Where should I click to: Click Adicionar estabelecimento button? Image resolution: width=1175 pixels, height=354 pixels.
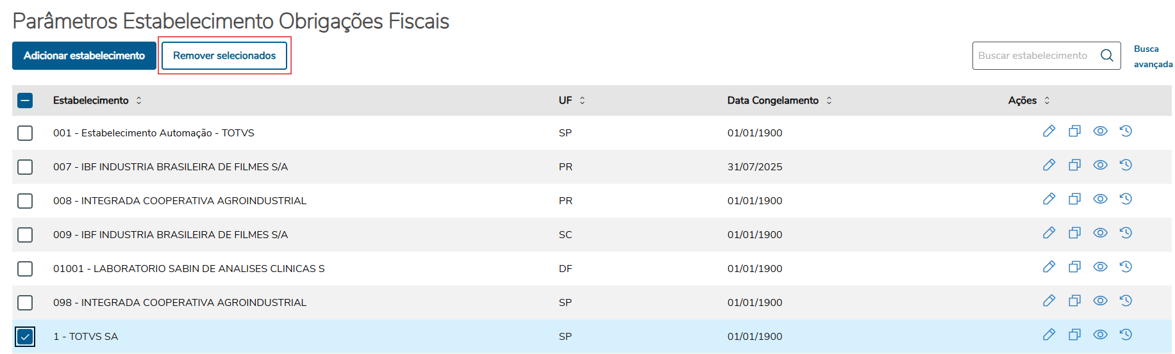click(84, 56)
